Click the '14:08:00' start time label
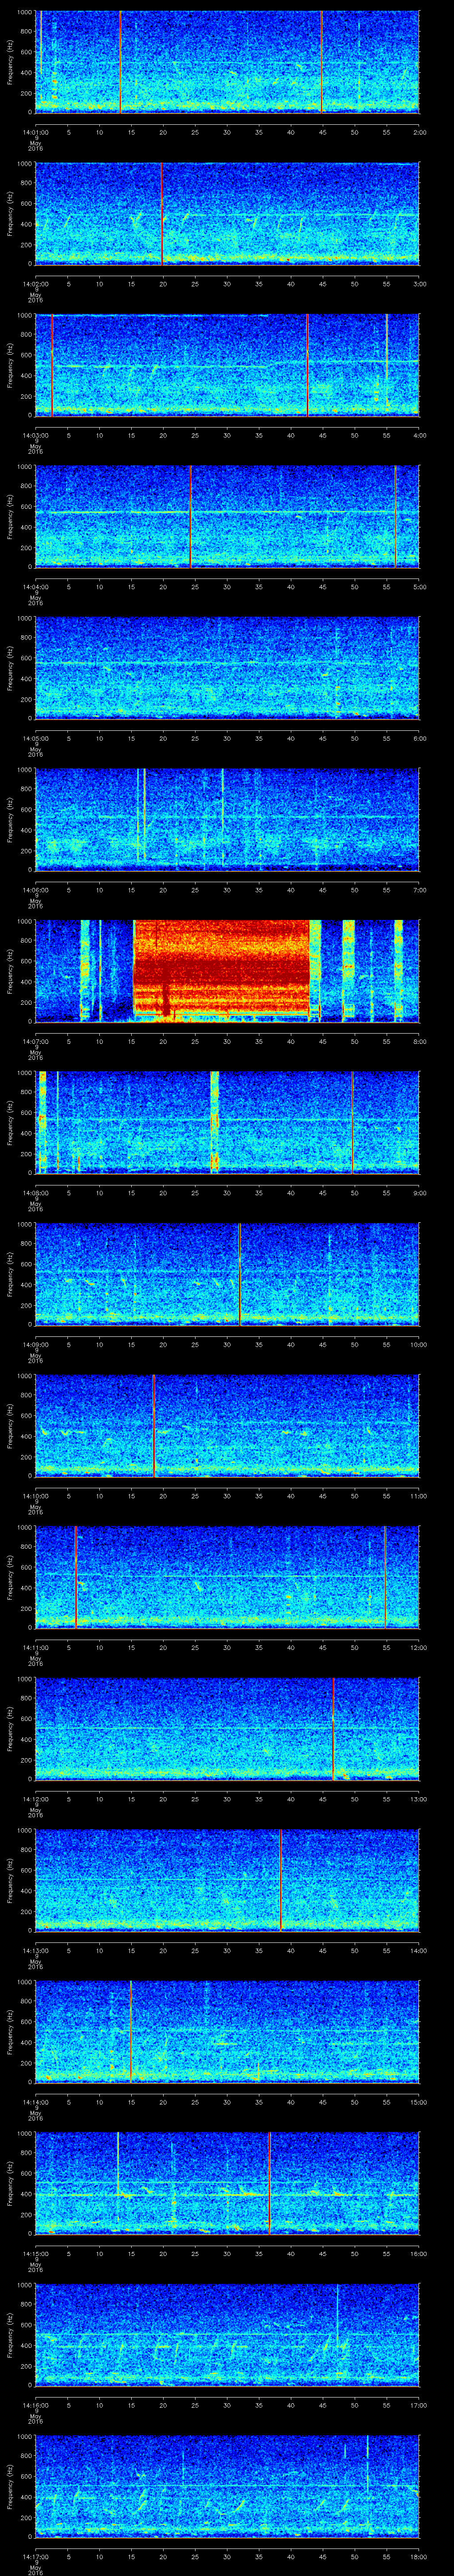 35,1193
